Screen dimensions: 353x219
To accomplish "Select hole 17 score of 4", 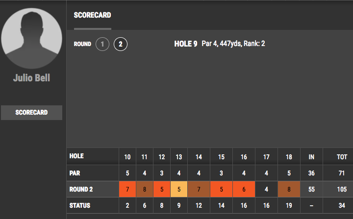I will [x=266, y=189].
